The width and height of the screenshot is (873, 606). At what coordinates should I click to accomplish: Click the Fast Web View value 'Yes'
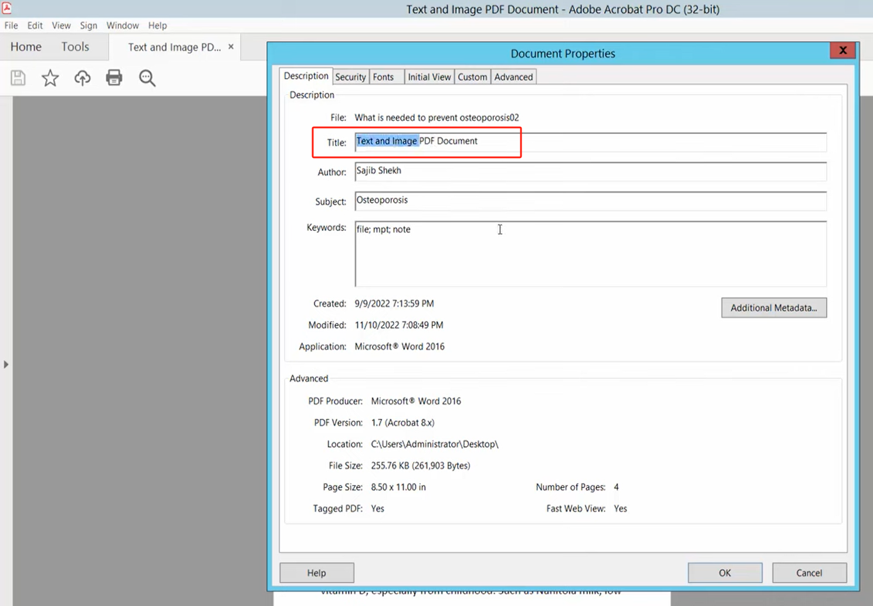click(620, 509)
